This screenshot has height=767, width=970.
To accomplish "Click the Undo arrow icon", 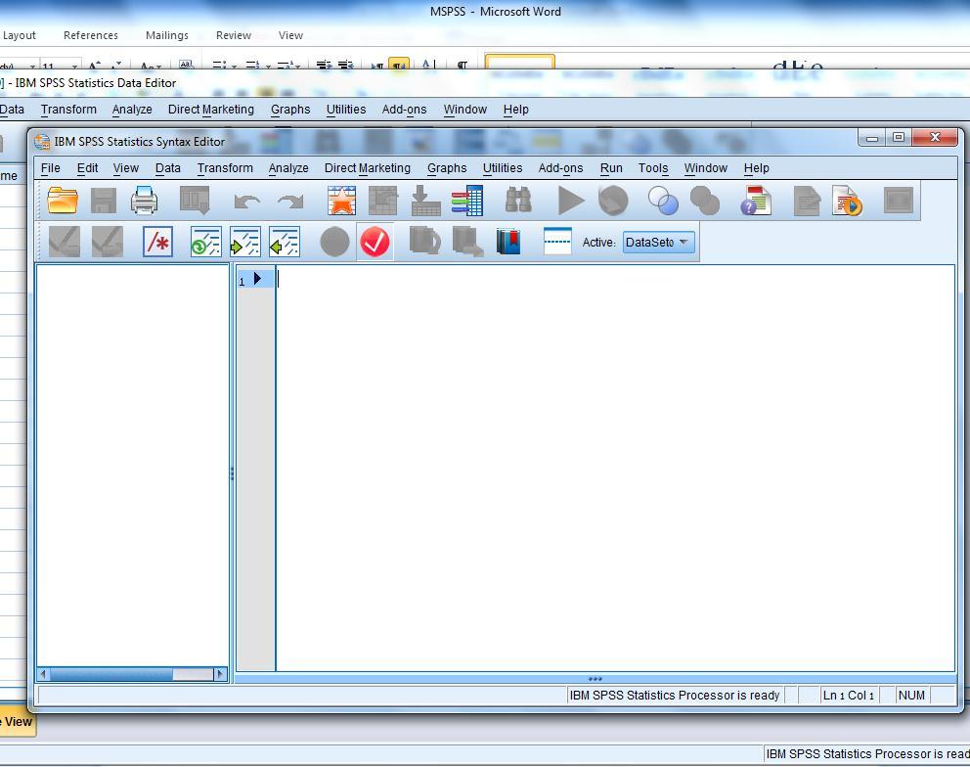I will pos(246,202).
